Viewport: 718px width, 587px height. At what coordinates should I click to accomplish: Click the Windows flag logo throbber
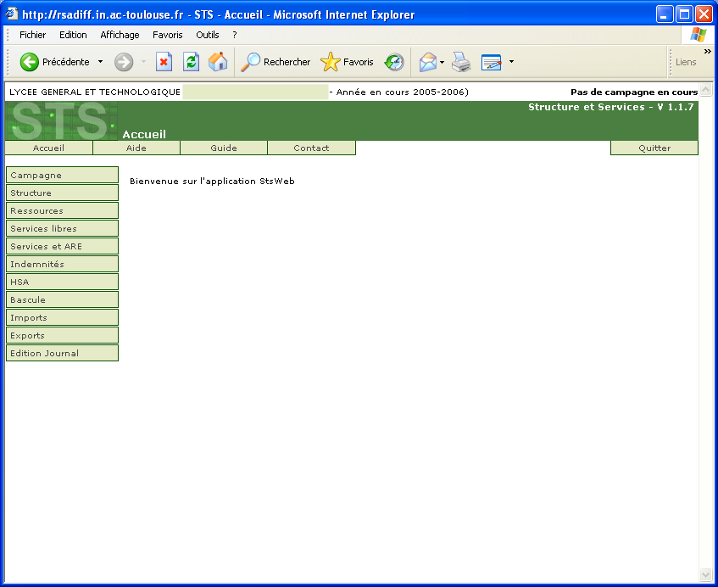point(699,35)
